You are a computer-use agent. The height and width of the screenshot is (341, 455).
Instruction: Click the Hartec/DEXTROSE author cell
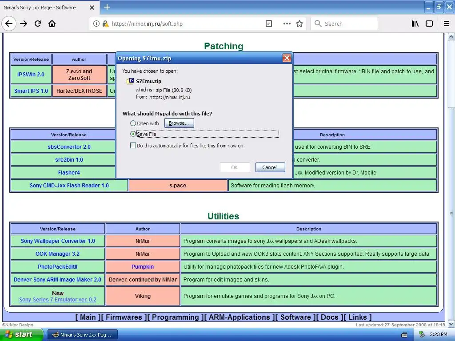[x=79, y=91]
